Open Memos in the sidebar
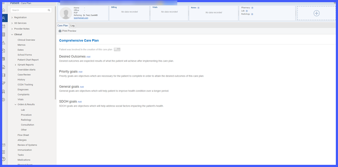338x167 pixels. click(x=21, y=45)
